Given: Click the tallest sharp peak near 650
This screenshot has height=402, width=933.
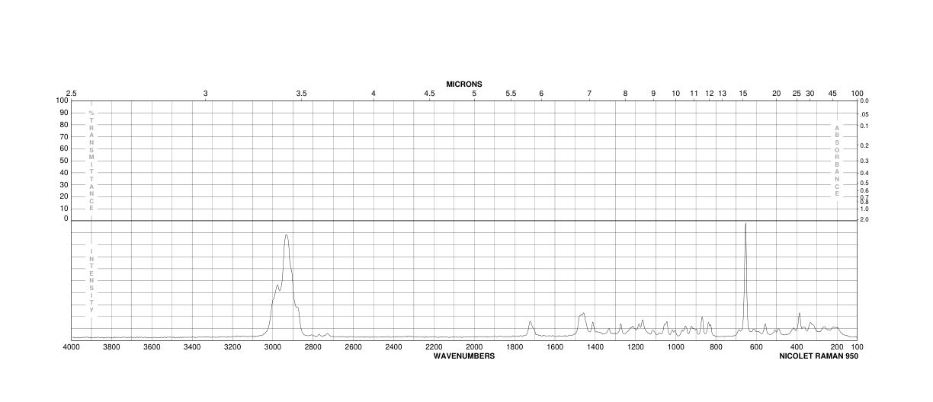Looking at the screenshot, I should coord(745,224).
